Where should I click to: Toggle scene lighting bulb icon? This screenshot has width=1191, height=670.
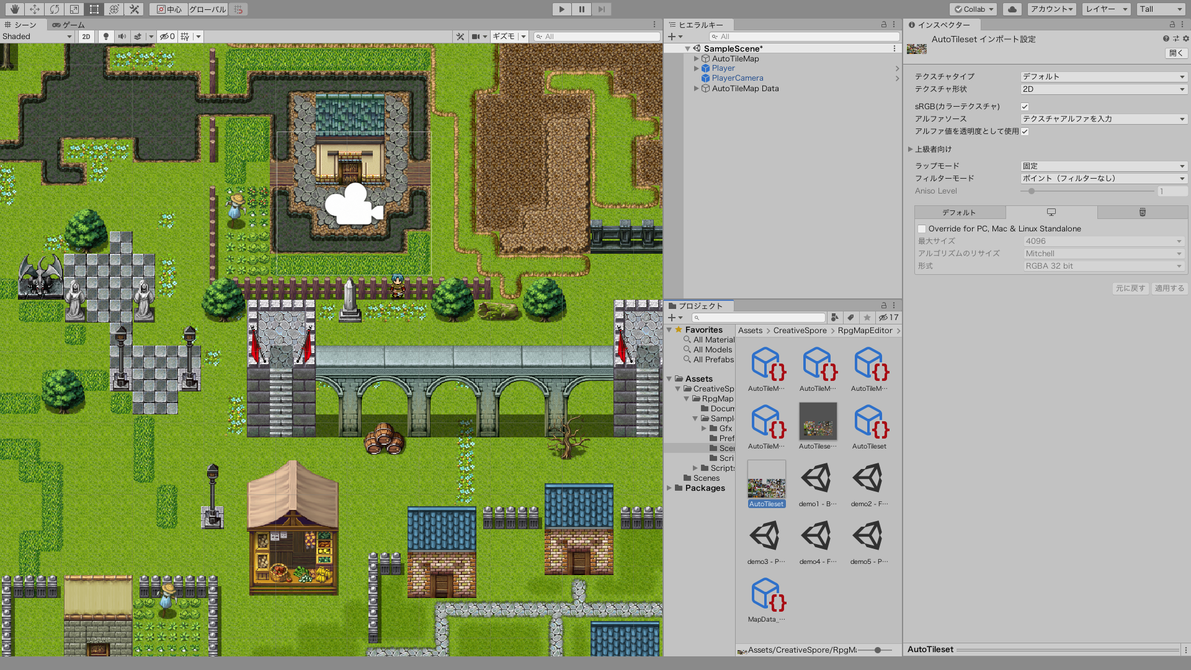click(106, 37)
